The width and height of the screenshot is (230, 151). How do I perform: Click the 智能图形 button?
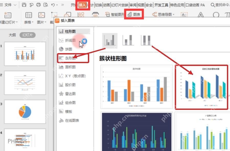[x=115, y=15]
